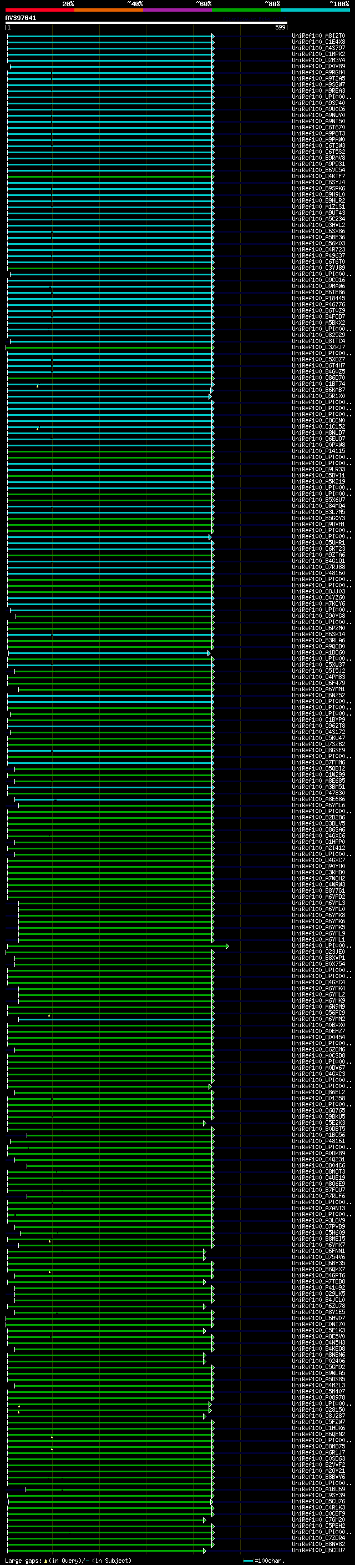Image resolution: width=355 pixels, height=1565 pixels.
Task: Click hit label UniRef100_A9RGH4
Action: 318,73
